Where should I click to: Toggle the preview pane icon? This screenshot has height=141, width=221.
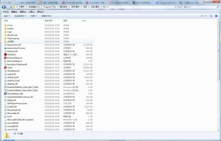coord(211,16)
